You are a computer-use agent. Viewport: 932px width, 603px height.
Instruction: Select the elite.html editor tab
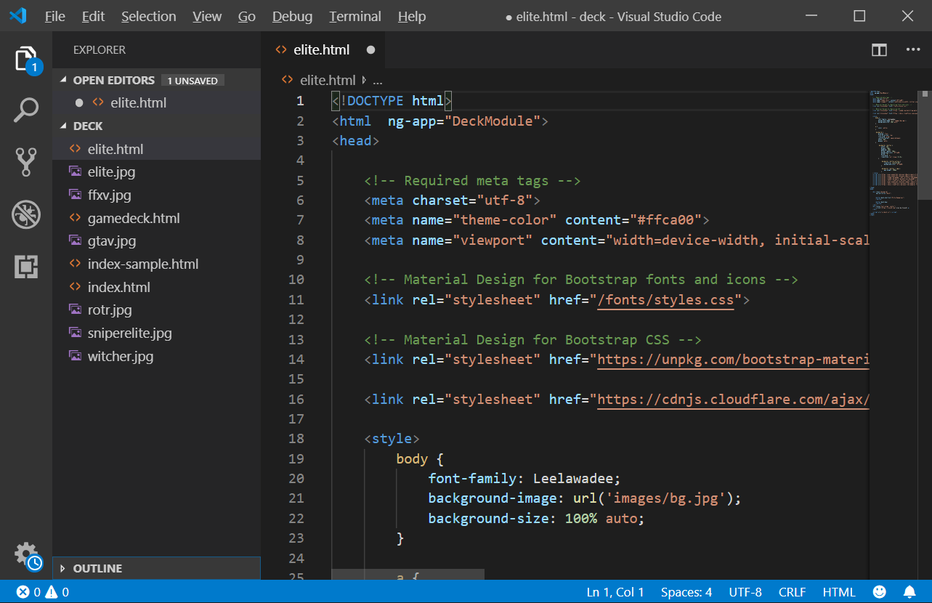coord(321,50)
